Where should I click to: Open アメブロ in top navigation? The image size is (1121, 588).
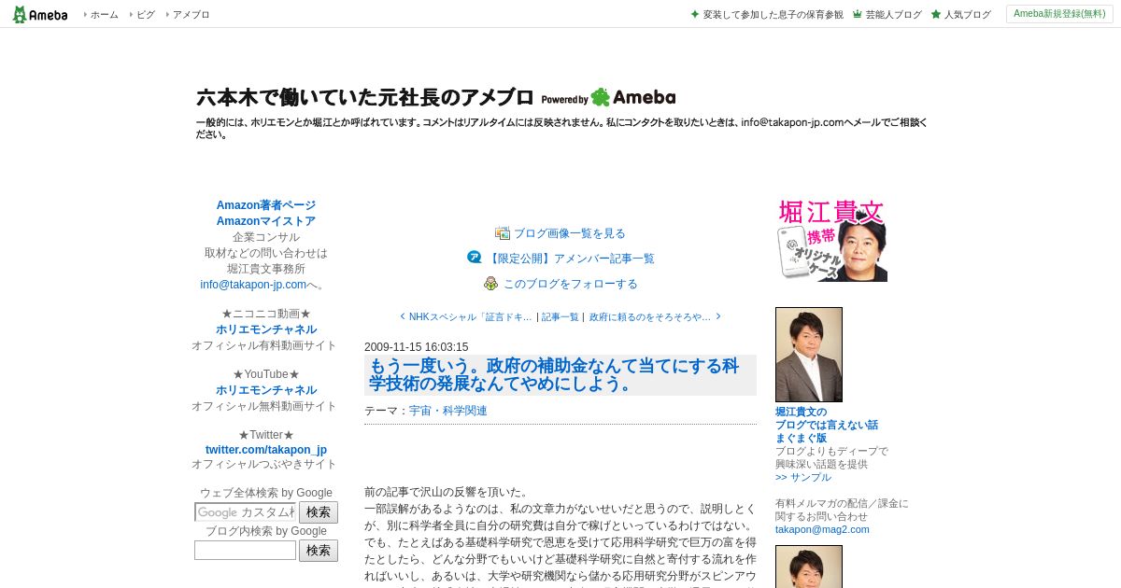coord(191,15)
